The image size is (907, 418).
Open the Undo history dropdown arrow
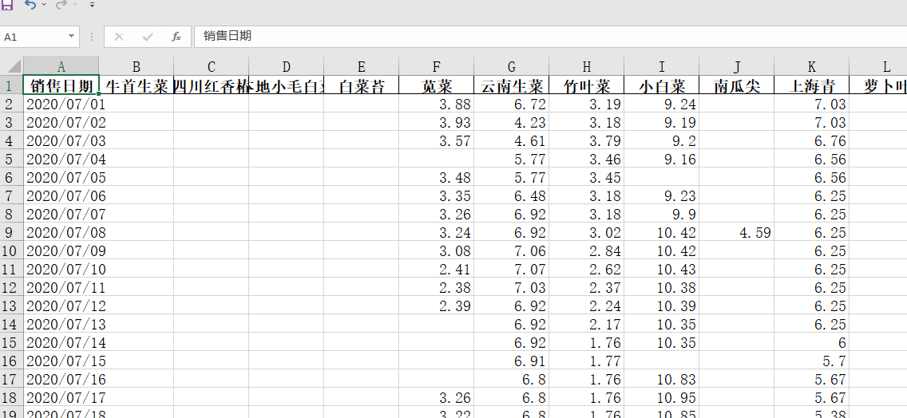tap(44, 5)
